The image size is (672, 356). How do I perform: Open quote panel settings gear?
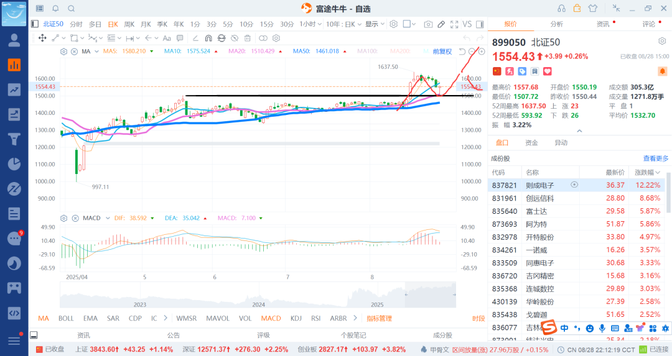pos(662,41)
